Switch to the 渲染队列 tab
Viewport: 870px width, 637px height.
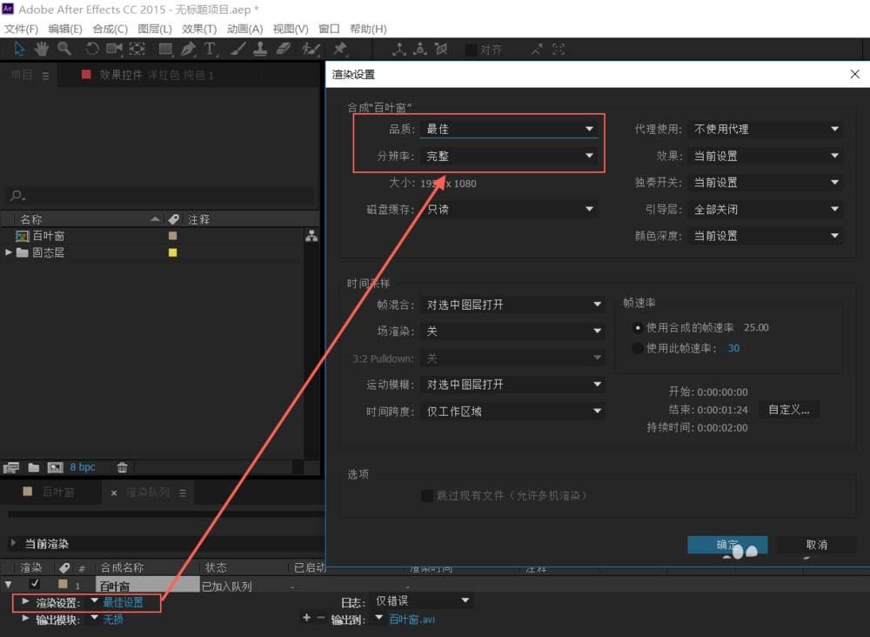pyautogui.click(x=148, y=492)
